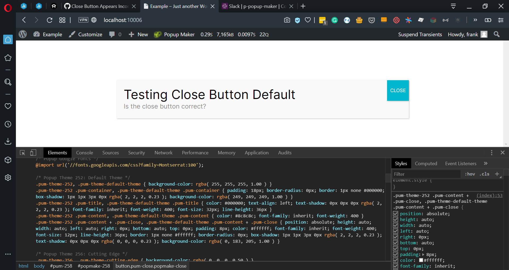Open the Computed styles tab
The width and height of the screenshot is (509, 270).
[425, 163]
